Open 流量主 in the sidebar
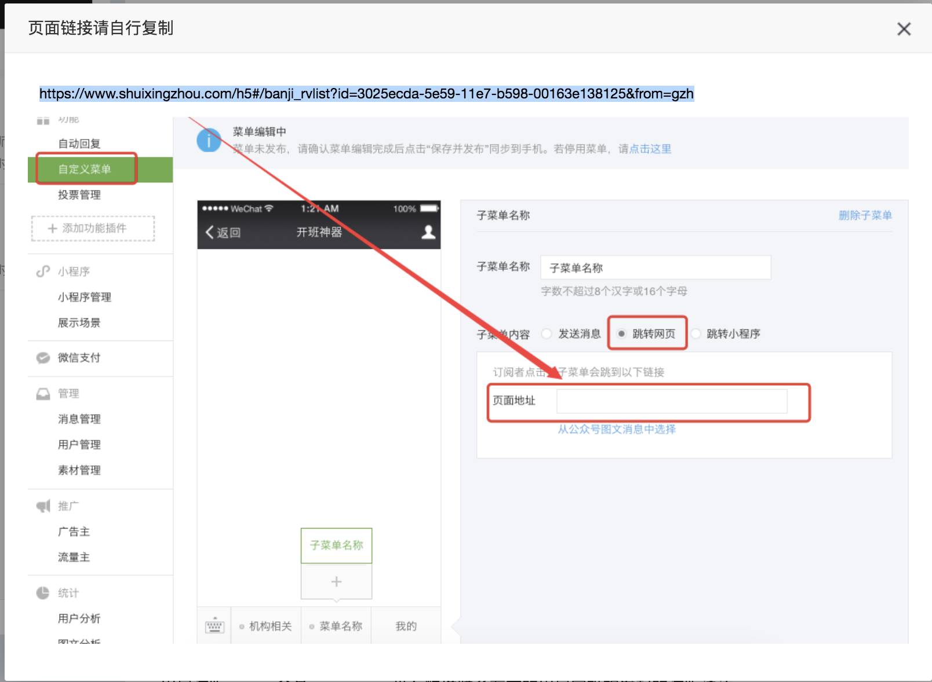Viewport: 932px width, 682px height. [74, 557]
